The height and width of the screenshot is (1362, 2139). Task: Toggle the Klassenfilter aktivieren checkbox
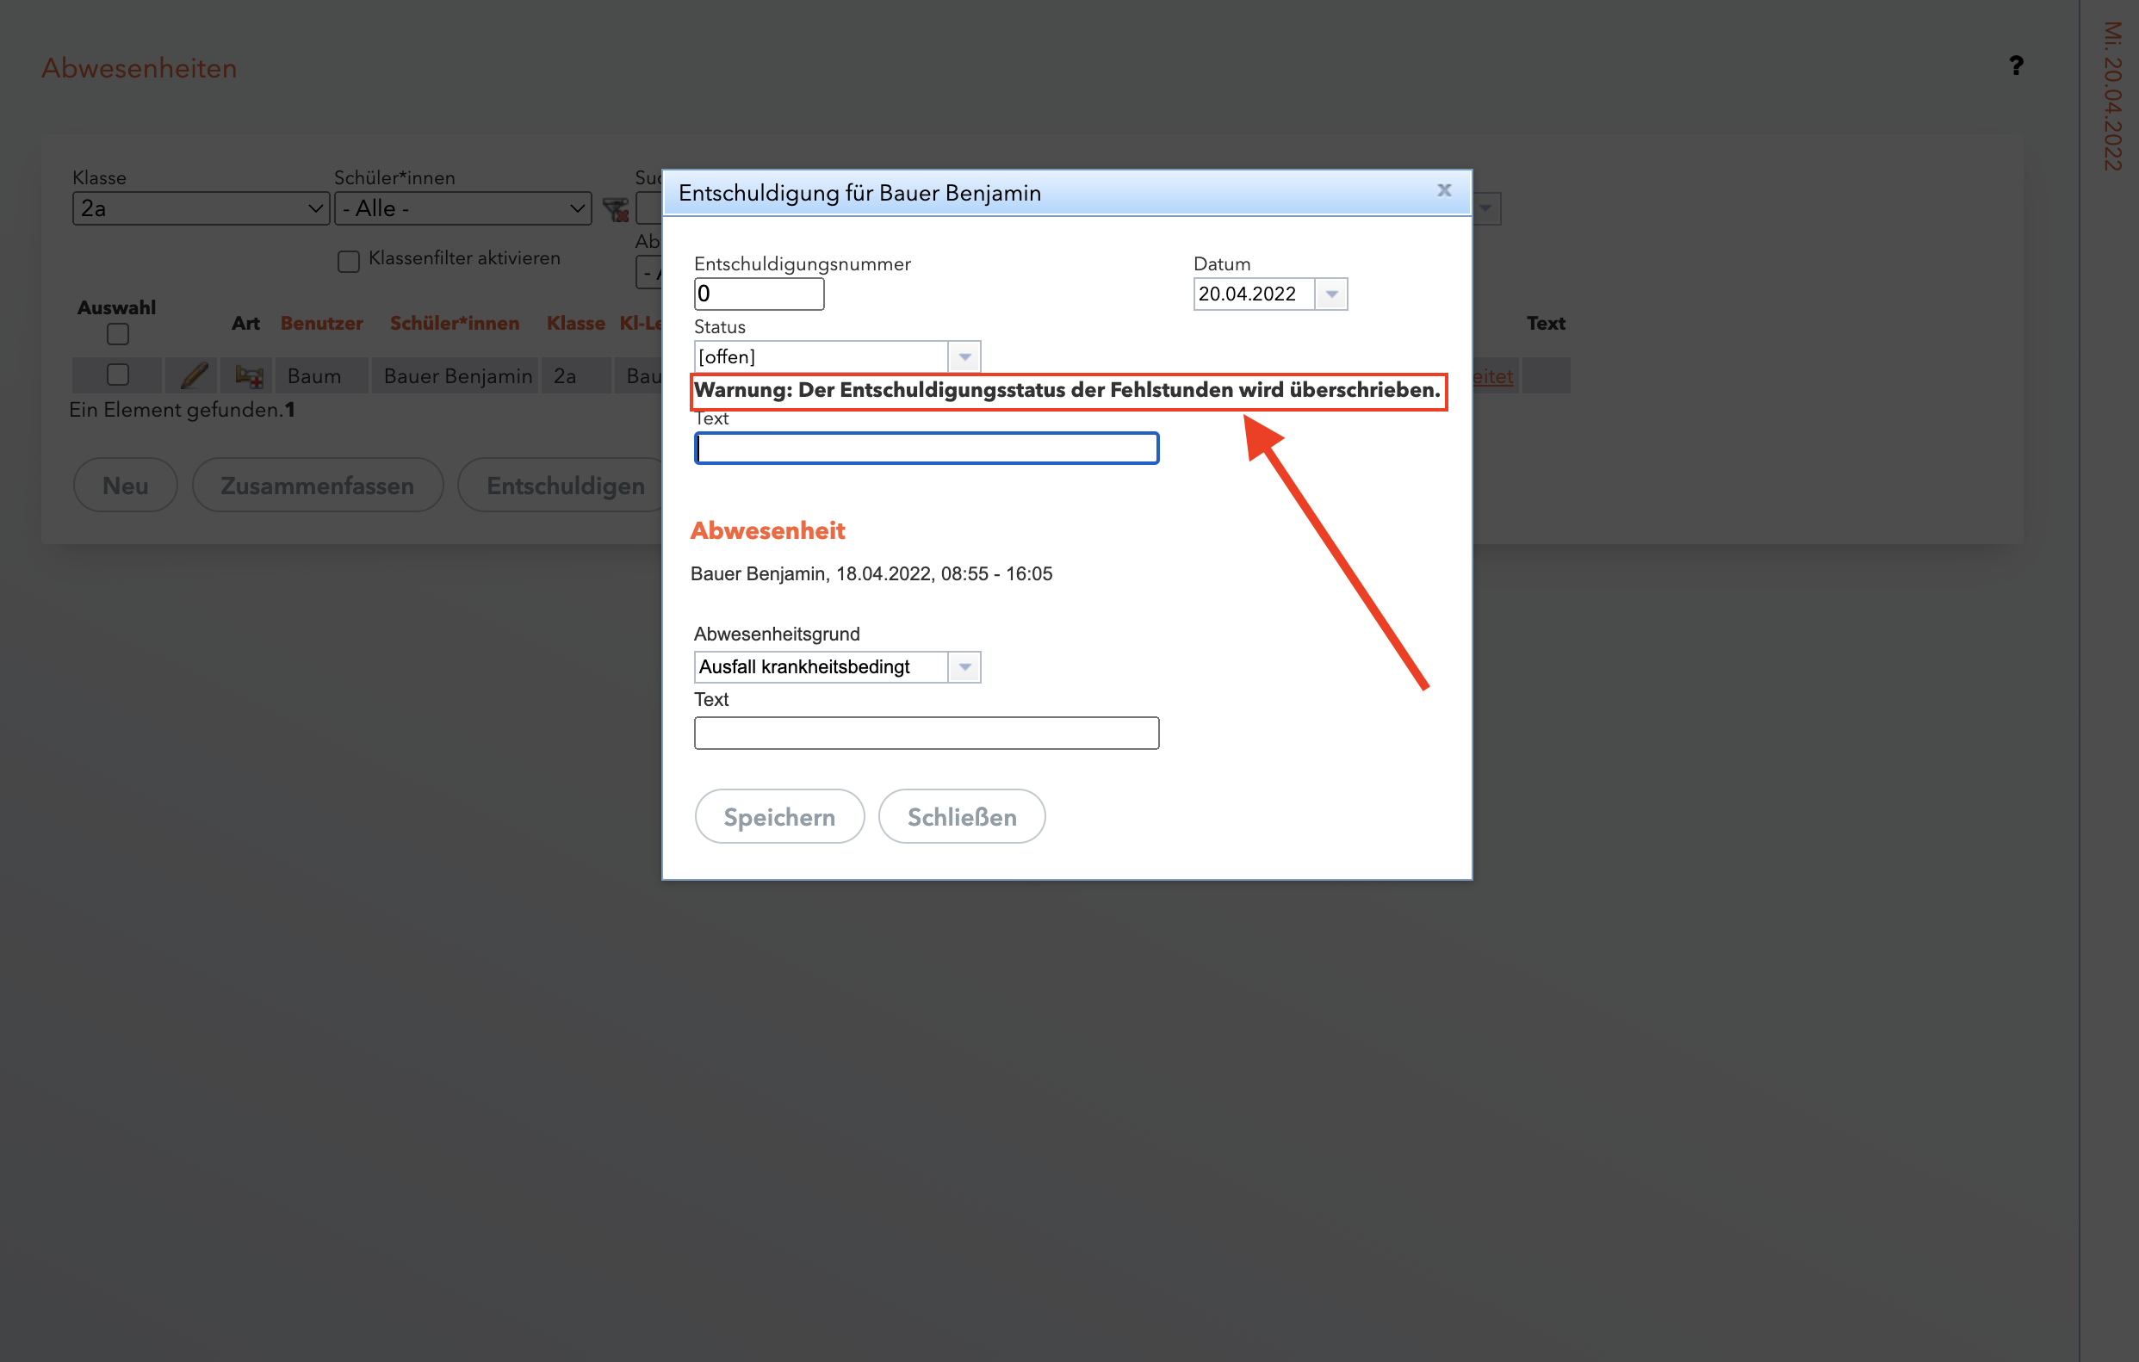[x=348, y=261]
